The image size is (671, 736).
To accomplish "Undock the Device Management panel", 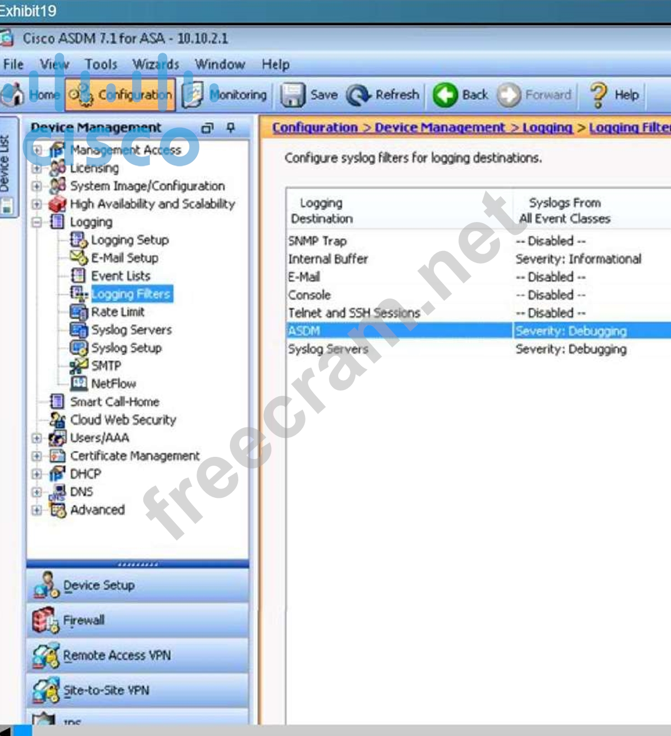I will (x=207, y=128).
